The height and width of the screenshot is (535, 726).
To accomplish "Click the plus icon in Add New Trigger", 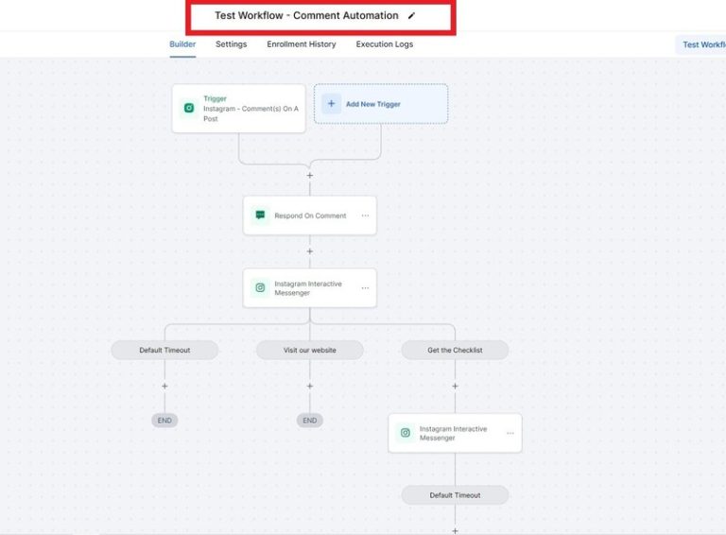I will [331, 104].
